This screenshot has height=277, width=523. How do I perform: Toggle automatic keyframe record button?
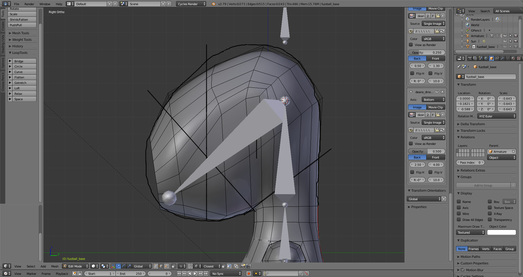coord(248,273)
